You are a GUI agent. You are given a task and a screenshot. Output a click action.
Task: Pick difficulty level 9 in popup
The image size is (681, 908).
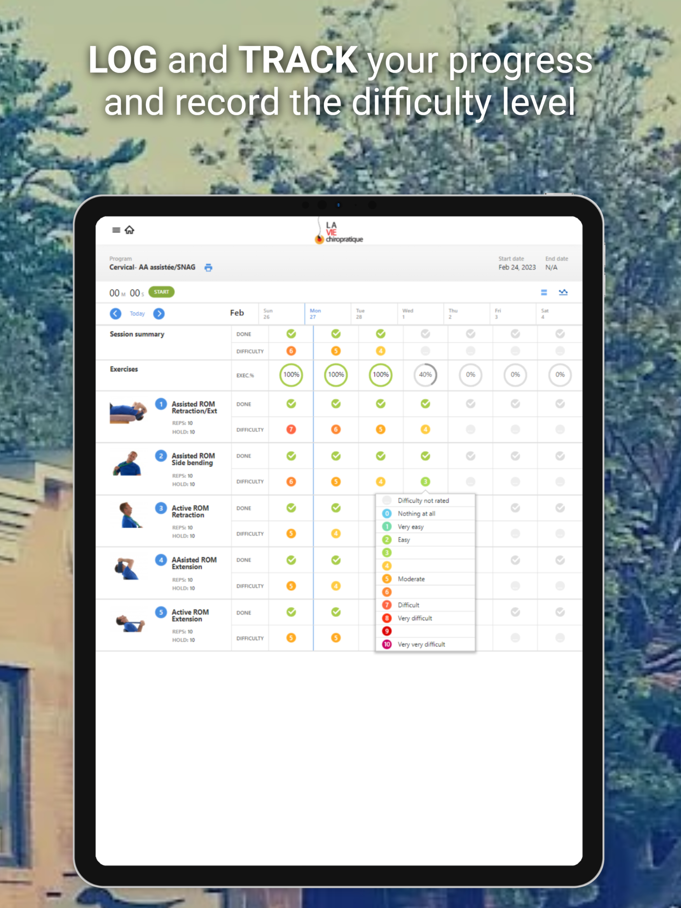[x=426, y=631]
